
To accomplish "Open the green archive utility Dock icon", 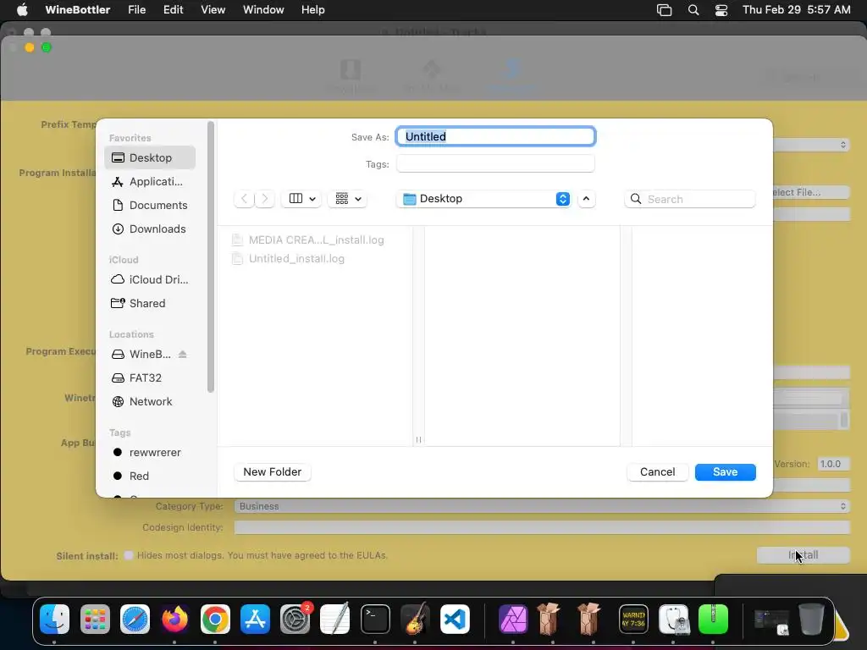I will click(713, 619).
